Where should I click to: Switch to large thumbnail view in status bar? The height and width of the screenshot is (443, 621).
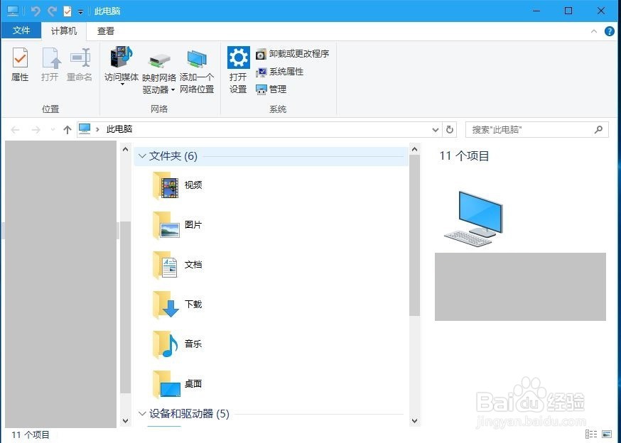coord(605,434)
